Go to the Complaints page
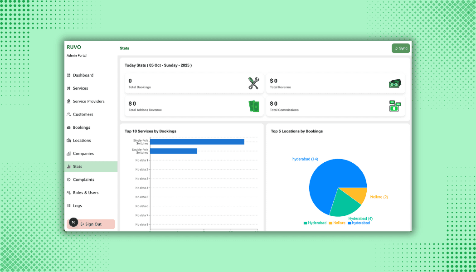 (x=83, y=180)
